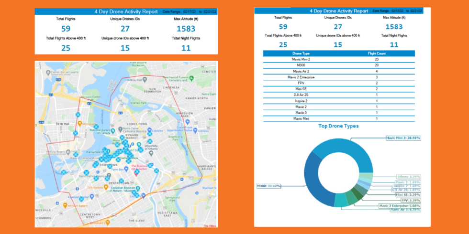Click The Business Inn & Suites pink pin
The image size is (469, 234).
[137, 173]
